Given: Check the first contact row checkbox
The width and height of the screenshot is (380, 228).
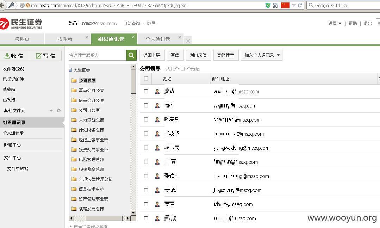Looking at the screenshot, I should pos(146,91).
